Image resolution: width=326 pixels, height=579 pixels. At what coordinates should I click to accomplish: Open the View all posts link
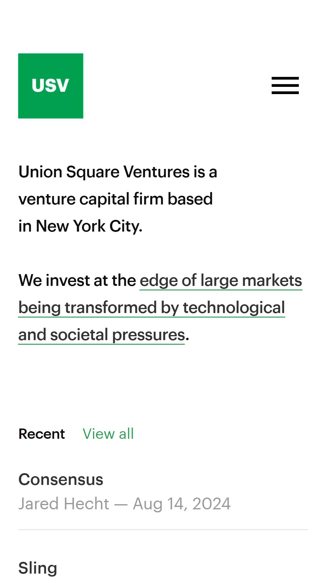pyautogui.click(x=108, y=434)
